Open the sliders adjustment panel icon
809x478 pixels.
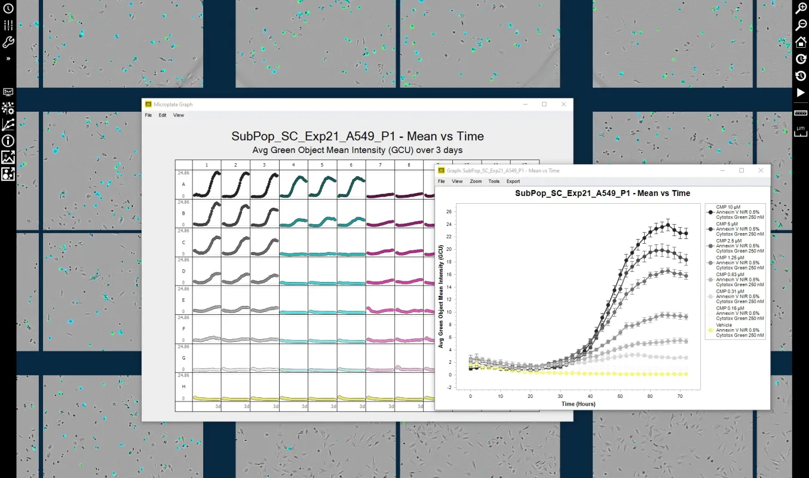coord(8,25)
